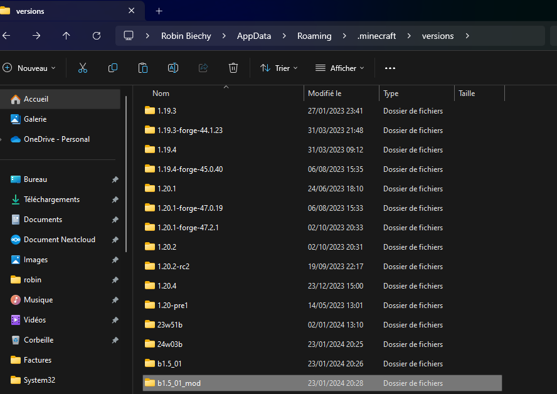Expand chevron after Robin Biechy breadcrumb
This screenshot has width=557, height=394.
(x=224, y=36)
